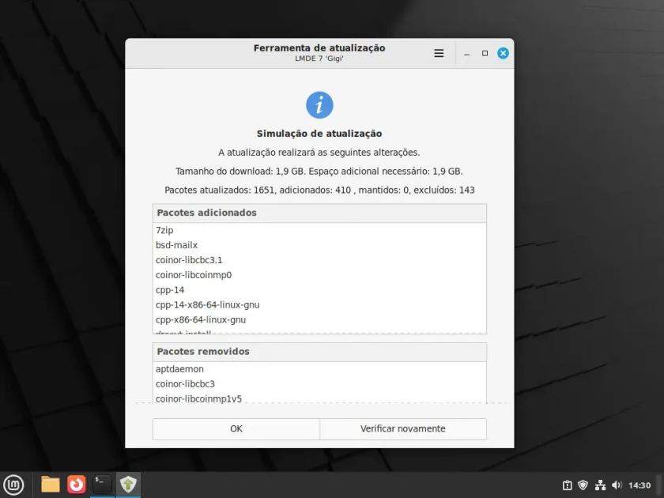The image size is (664, 498).
Task: Open the Linux Mint start menu
Action: click(13, 485)
